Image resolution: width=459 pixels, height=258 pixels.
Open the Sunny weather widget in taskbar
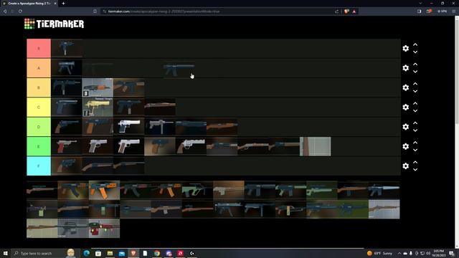click(379, 253)
